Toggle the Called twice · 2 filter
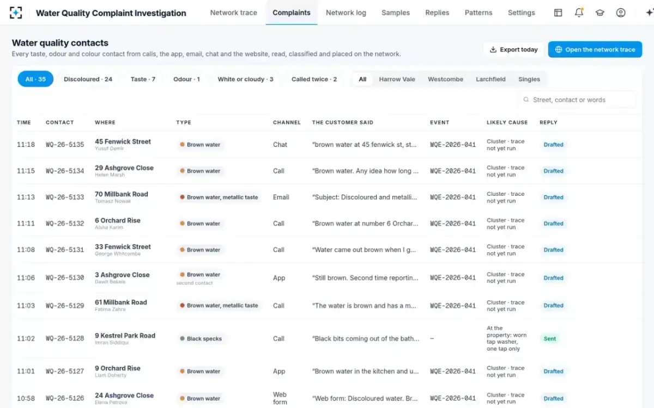 (x=314, y=79)
